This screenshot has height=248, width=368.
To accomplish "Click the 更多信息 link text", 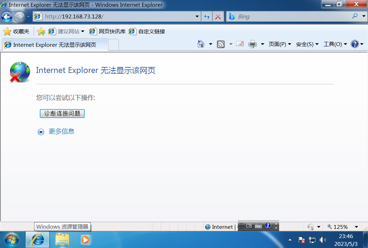I will pyautogui.click(x=62, y=131).
